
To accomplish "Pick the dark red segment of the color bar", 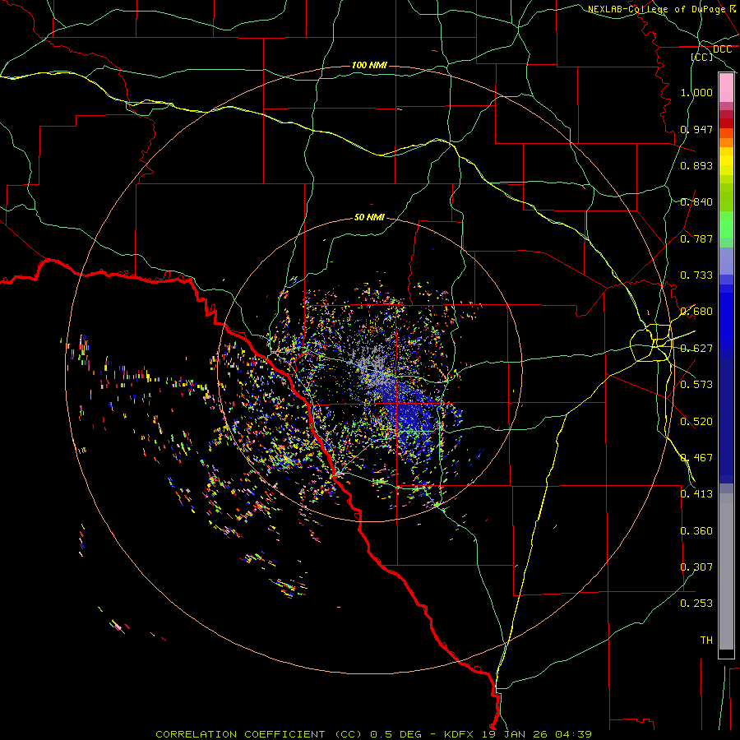I will coord(726,123).
